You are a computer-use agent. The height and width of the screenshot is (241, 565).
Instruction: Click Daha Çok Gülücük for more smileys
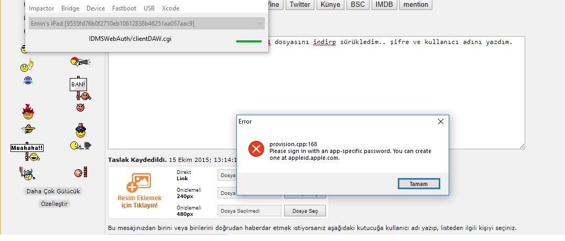(53, 191)
